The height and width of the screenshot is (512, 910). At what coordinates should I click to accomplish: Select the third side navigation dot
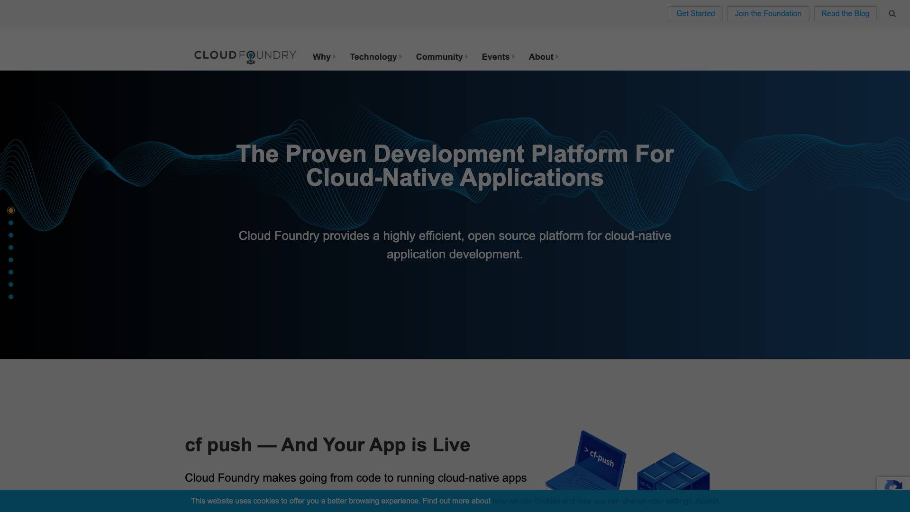pos(11,235)
